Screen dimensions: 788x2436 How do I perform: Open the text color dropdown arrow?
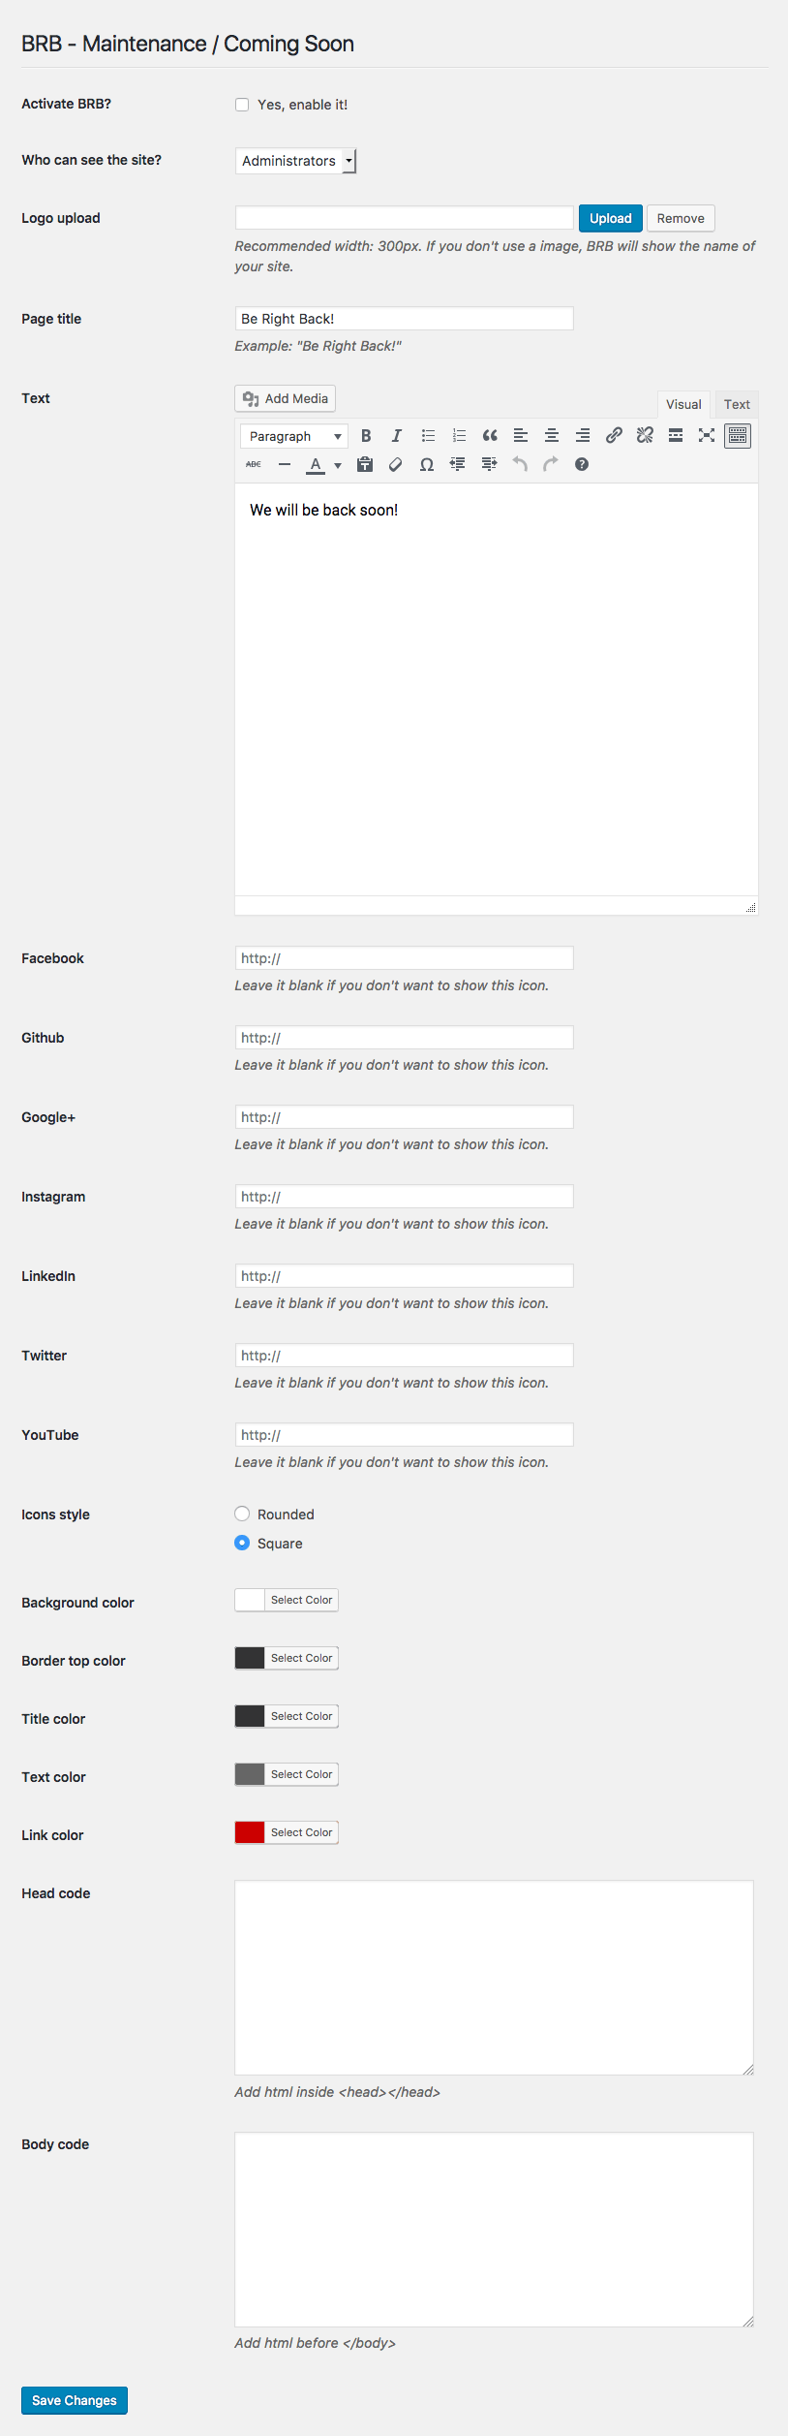click(338, 466)
